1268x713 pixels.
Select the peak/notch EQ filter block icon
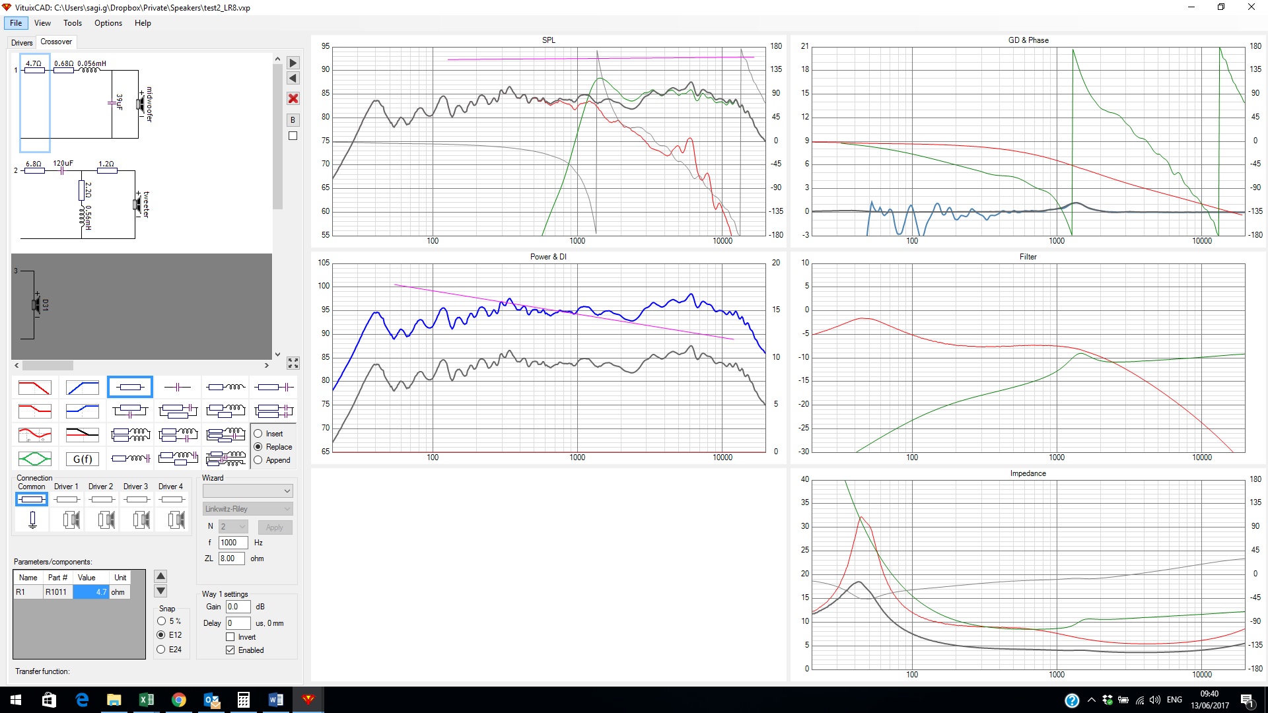pos(34,435)
